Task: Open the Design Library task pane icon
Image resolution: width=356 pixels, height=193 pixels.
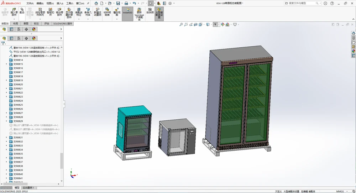Action: (x=354, y=38)
